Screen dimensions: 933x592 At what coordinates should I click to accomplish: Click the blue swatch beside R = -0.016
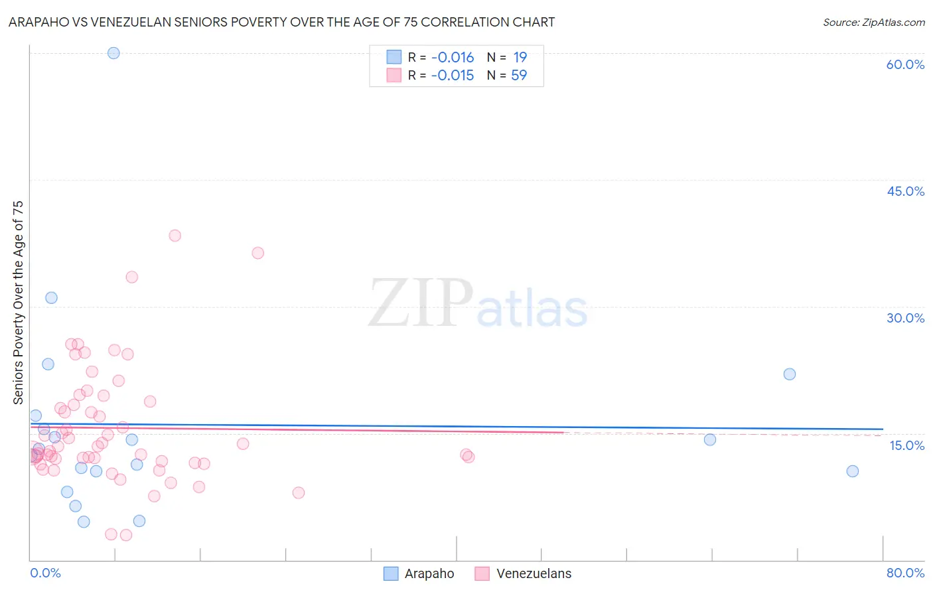[394, 57]
